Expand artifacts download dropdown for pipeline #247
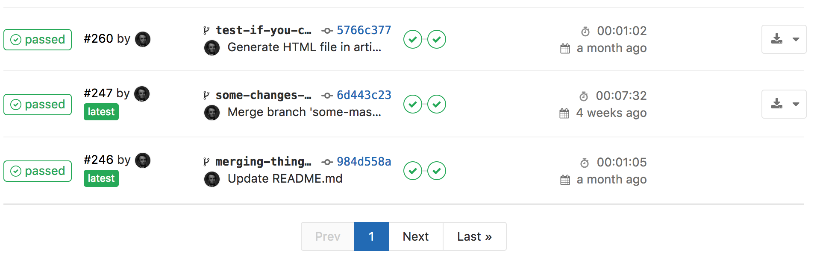This screenshot has height=262, width=817. click(x=784, y=104)
